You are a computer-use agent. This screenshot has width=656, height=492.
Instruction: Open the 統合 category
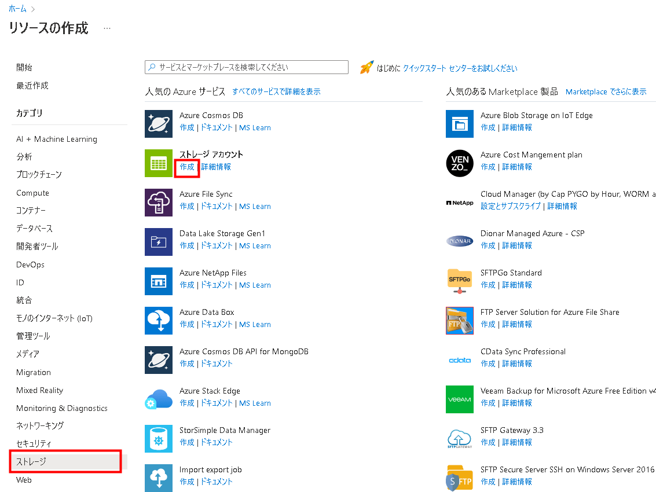(24, 300)
